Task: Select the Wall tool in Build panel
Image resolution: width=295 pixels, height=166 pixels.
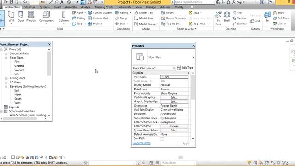Action: tap(11, 17)
